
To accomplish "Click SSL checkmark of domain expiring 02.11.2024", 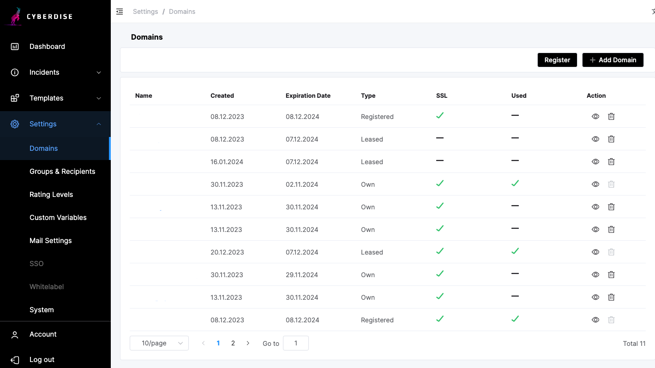I will tap(440, 183).
